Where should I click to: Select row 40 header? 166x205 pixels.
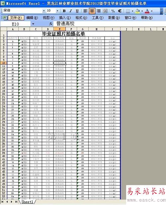point(4,156)
